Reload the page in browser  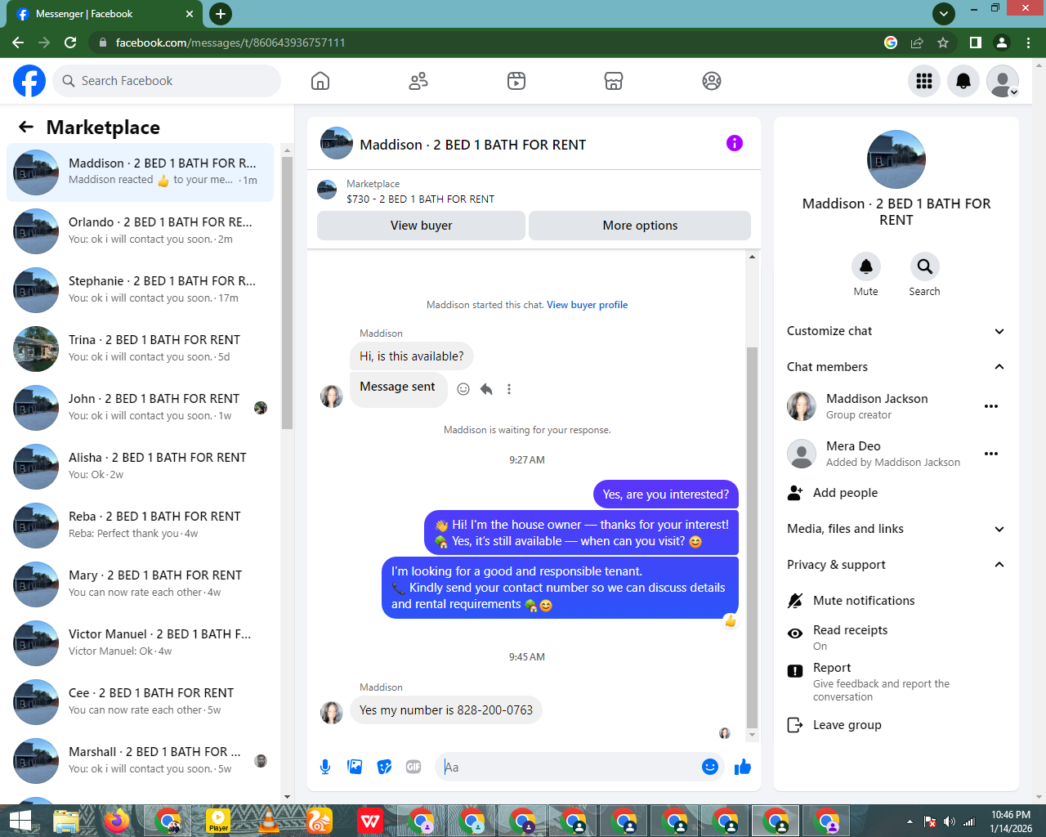[70, 43]
